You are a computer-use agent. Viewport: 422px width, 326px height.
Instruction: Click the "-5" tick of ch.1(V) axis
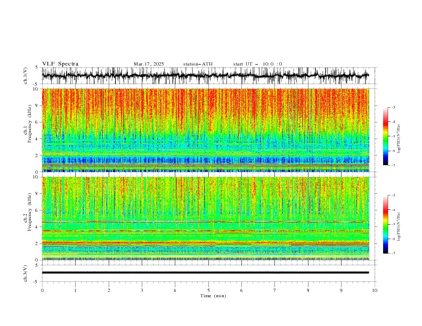(36, 84)
